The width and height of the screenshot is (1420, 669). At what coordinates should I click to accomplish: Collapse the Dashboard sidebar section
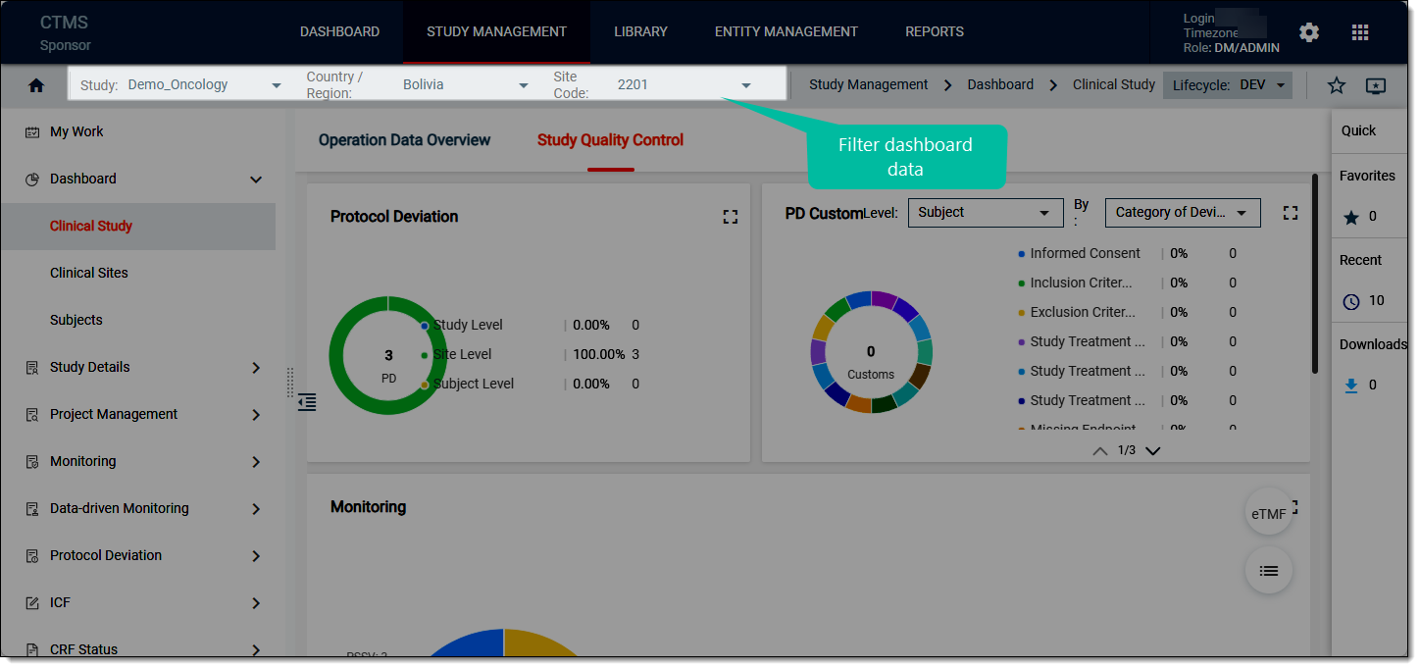click(x=256, y=180)
